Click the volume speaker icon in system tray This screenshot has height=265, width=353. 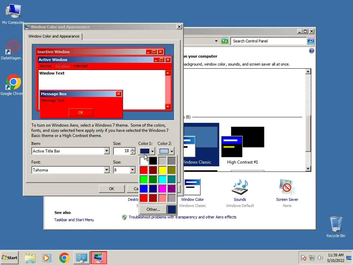320,257
